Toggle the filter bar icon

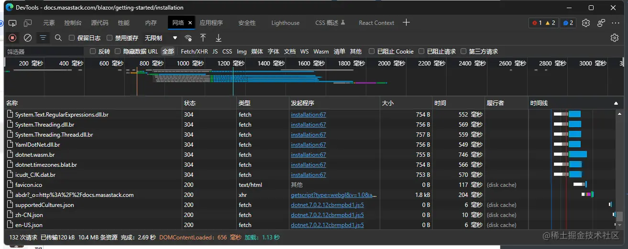[x=43, y=38]
